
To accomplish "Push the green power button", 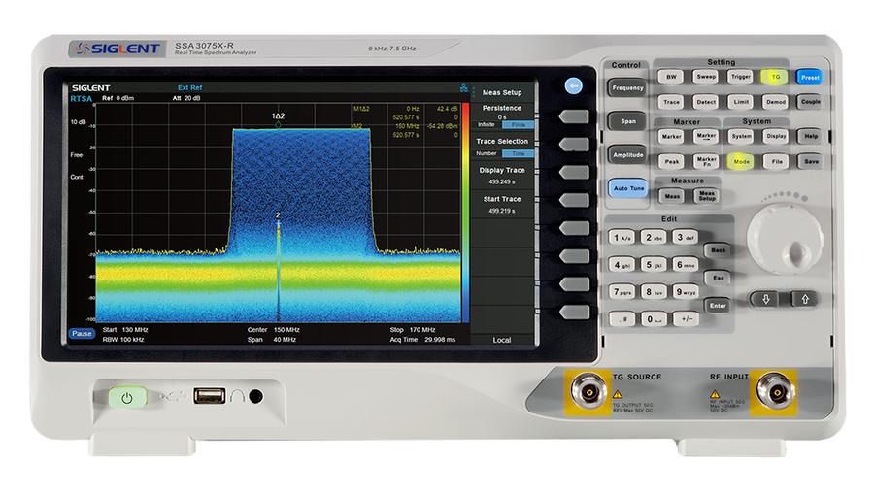I will tap(127, 398).
